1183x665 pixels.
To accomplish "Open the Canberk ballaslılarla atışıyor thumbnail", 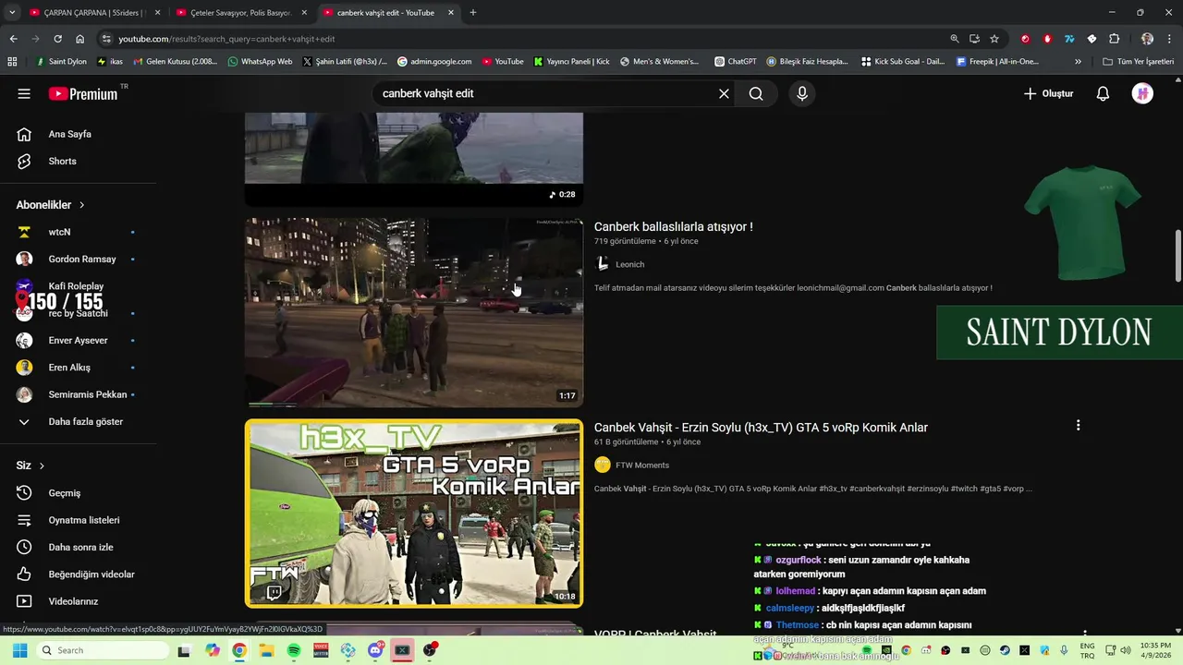I will 414,312.
